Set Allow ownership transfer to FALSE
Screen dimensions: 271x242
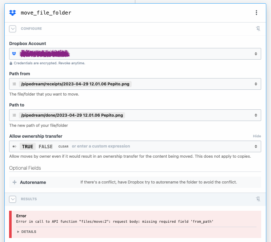tap(45, 146)
